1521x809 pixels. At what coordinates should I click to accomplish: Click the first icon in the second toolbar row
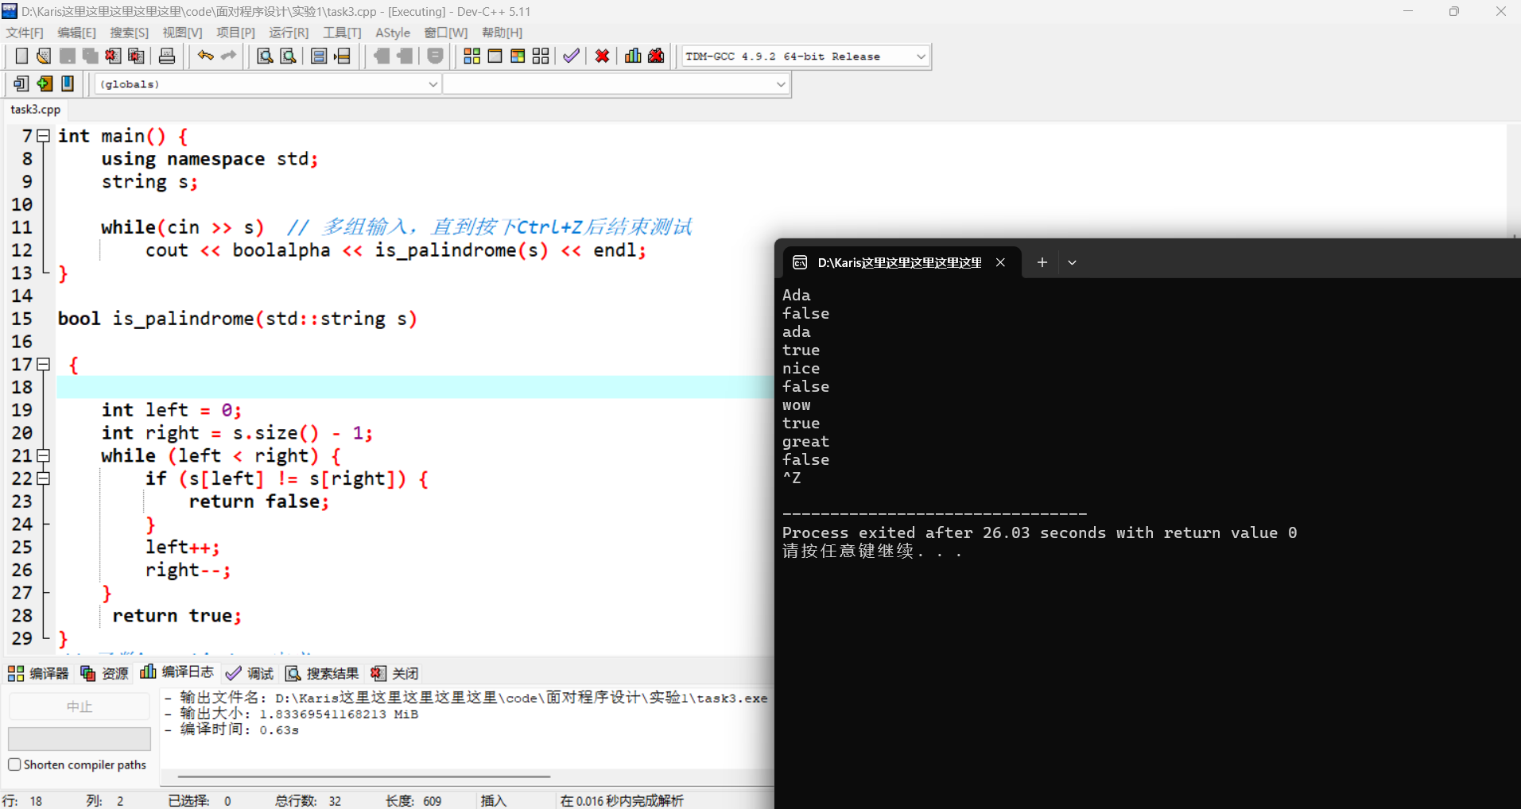(x=21, y=83)
